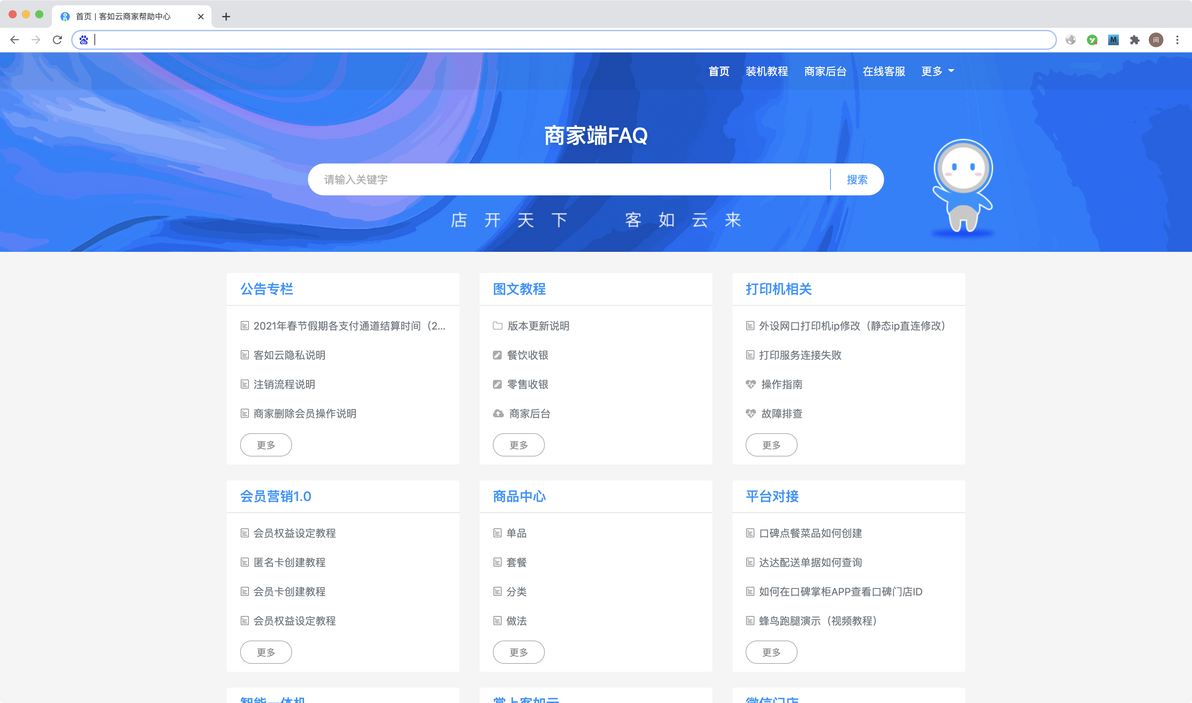Go to 首页 in top navigation

(719, 71)
